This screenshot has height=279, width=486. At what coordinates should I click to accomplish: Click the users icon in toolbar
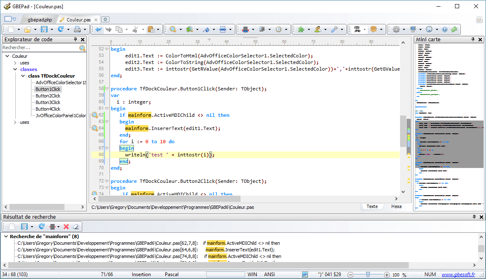click(318, 29)
